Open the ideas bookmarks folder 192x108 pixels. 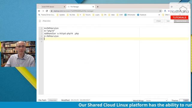(x=112, y=15)
